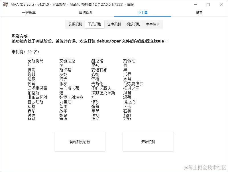Click operator name 焰尾
Image resolution: width=228 pixels, height=172 pixels.
click(32, 79)
